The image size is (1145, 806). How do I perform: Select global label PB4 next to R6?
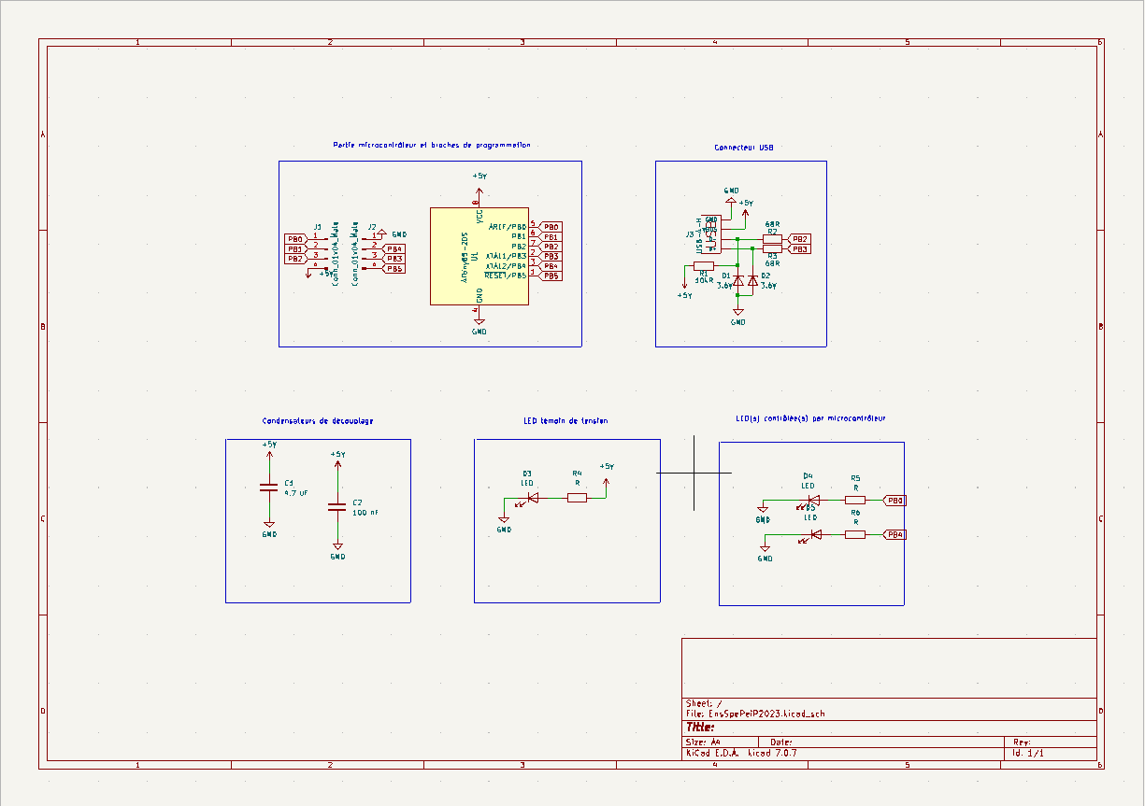click(895, 534)
